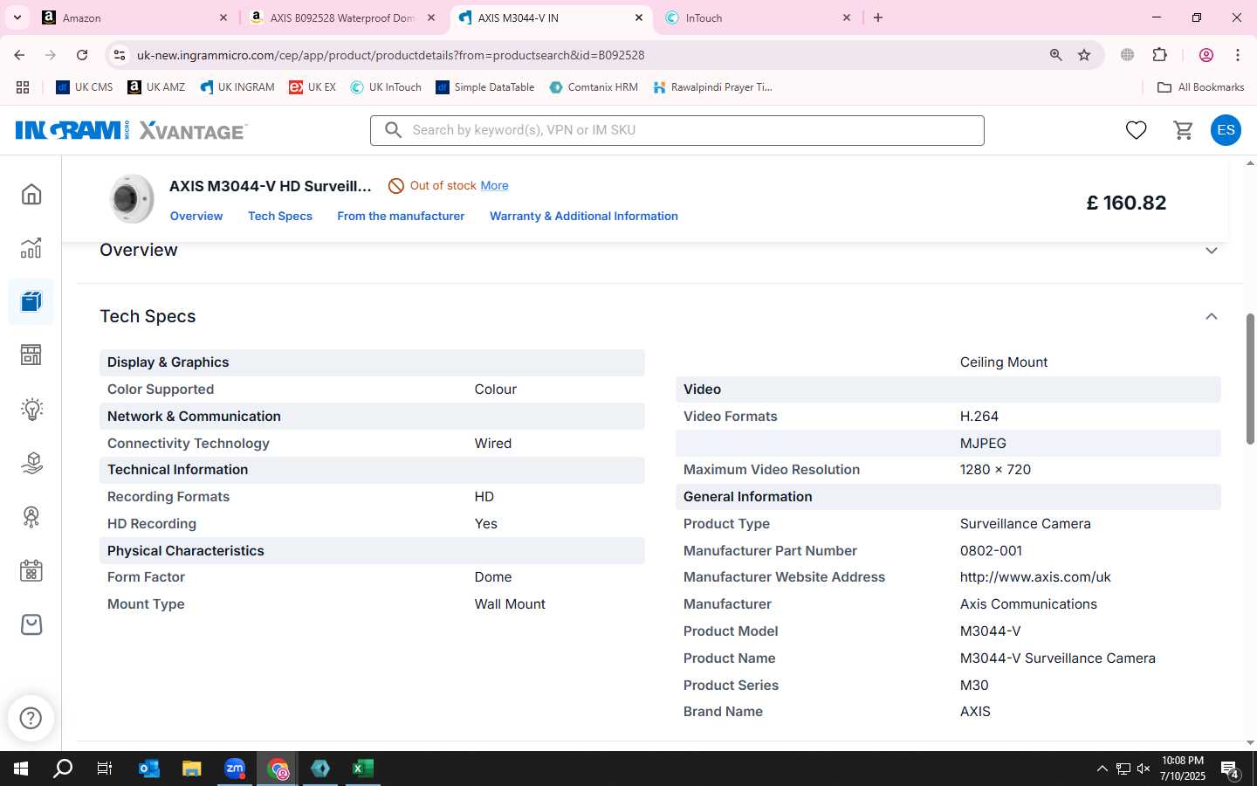Go back with browser back arrow

click(x=19, y=55)
